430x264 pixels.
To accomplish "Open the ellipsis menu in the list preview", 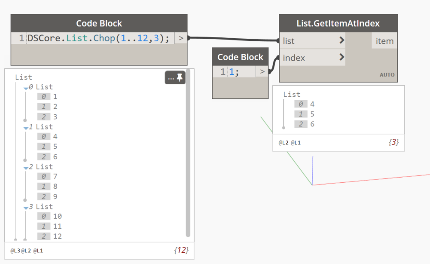I will pyautogui.click(x=171, y=78).
